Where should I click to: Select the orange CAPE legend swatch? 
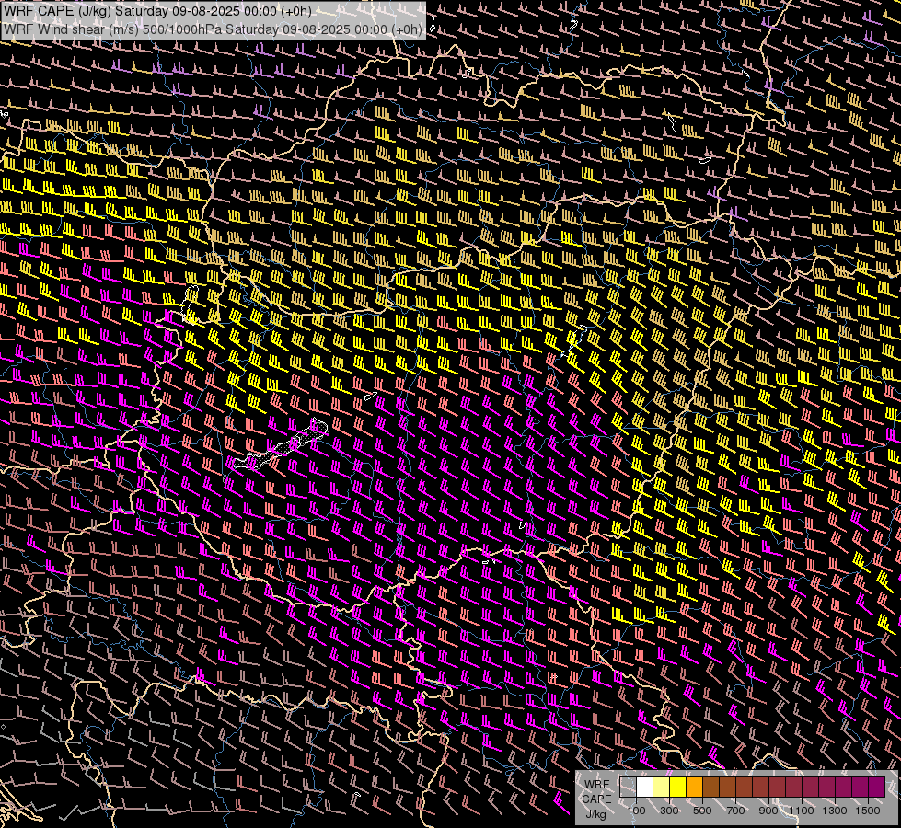click(695, 788)
